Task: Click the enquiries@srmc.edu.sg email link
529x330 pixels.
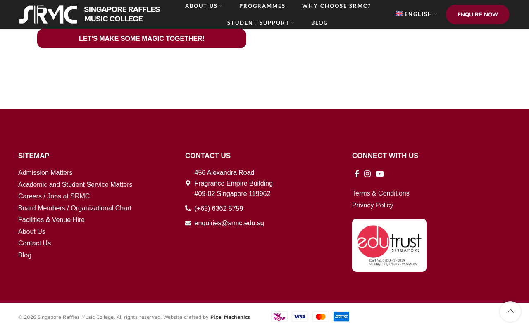Action: [x=229, y=223]
